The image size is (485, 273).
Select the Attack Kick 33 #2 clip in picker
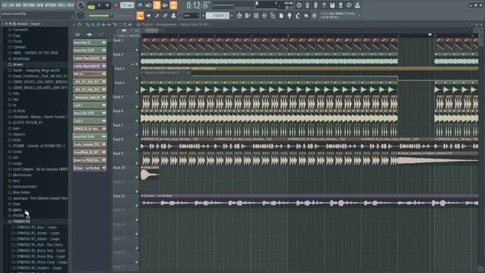click(x=89, y=50)
